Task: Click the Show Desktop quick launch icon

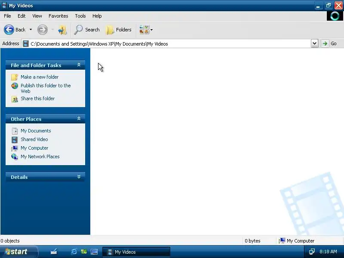Action: click(x=54, y=252)
